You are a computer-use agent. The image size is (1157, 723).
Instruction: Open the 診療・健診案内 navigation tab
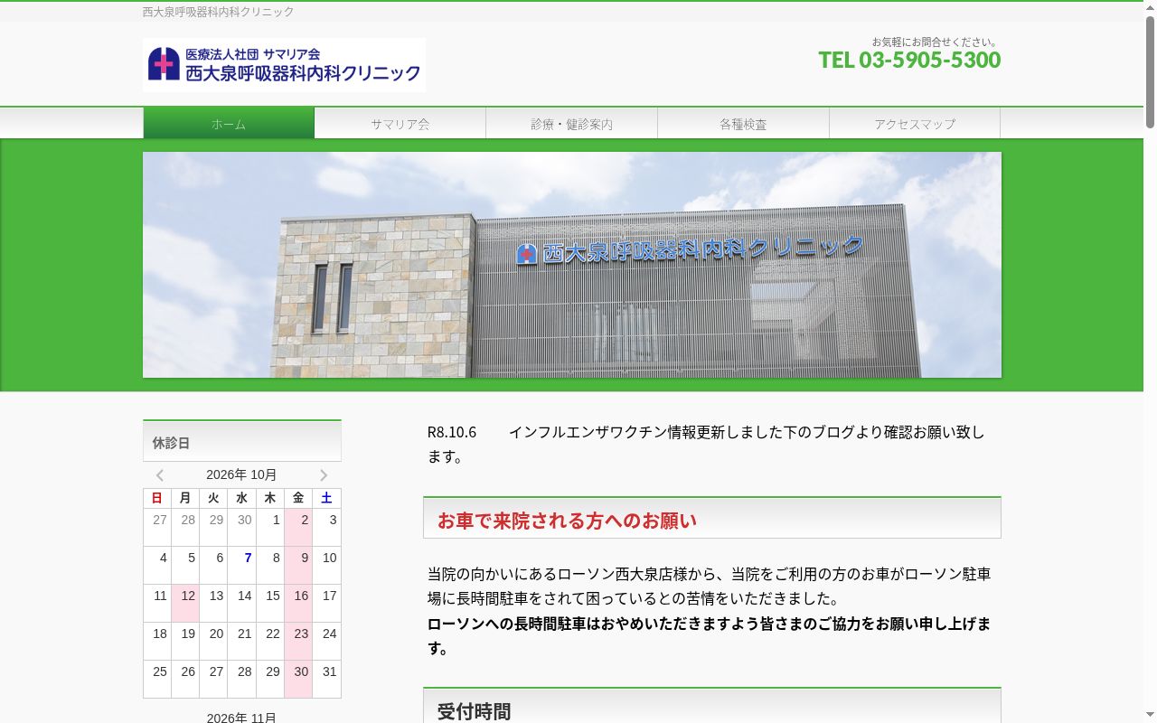572,124
